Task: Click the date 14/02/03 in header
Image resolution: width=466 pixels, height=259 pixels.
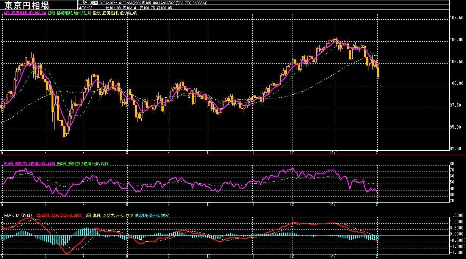Action: (85, 8)
